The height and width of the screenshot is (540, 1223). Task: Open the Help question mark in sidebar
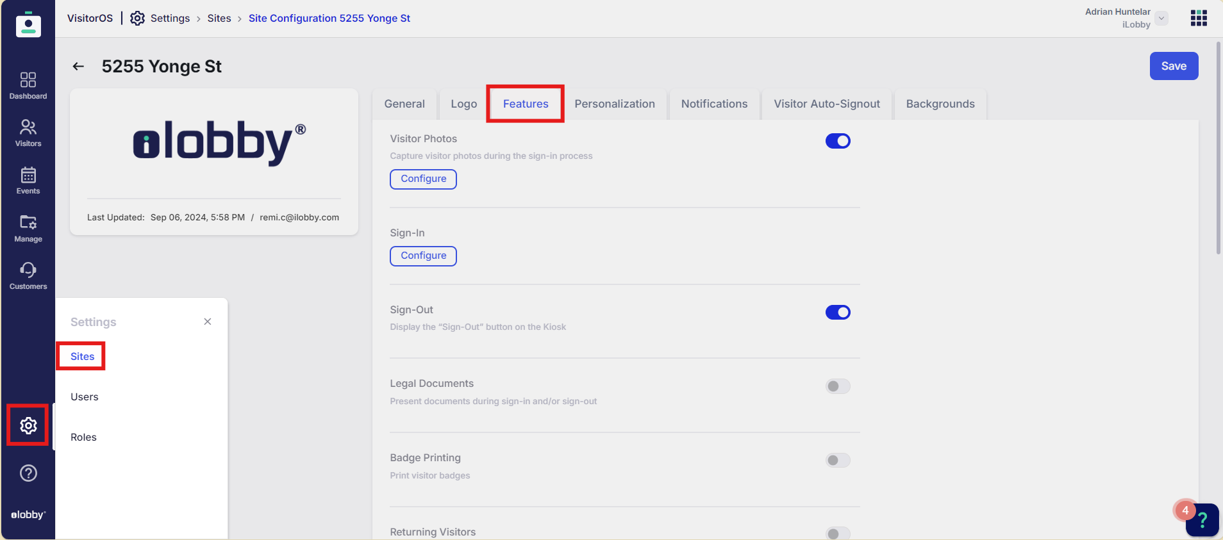(28, 473)
